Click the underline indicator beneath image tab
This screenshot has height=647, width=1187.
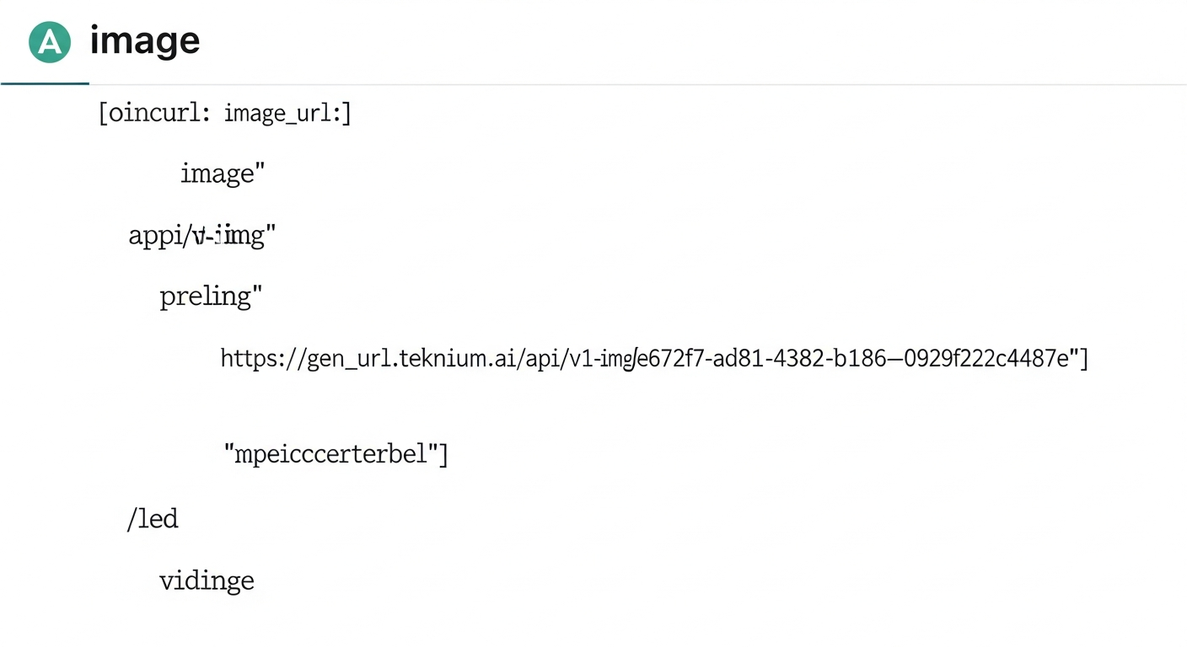point(45,83)
